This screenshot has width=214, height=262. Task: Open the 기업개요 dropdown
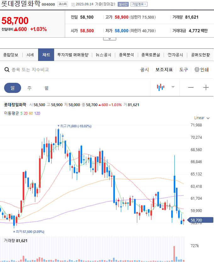tap(139, 4)
